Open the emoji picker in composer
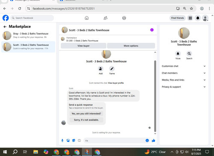Image resolution: width=214 pixels, height=156 pixels. 147,141
